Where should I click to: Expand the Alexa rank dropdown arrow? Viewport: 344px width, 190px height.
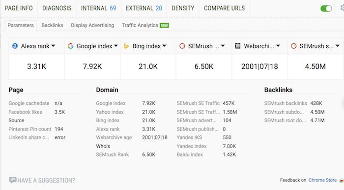pyautogui.click(x=53, y=46)
